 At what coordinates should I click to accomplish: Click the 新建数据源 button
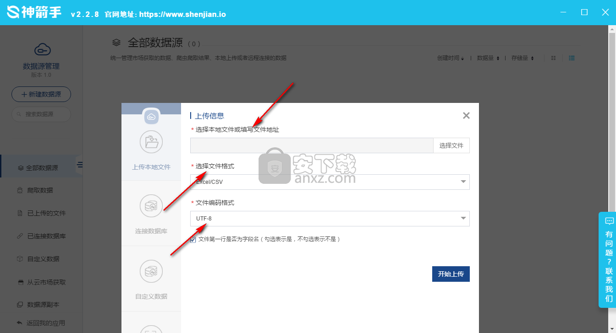pos(41,94)
